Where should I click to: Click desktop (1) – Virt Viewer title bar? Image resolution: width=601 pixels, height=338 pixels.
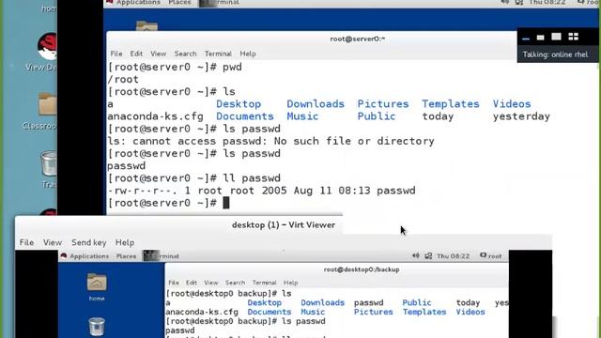(284, 225)
